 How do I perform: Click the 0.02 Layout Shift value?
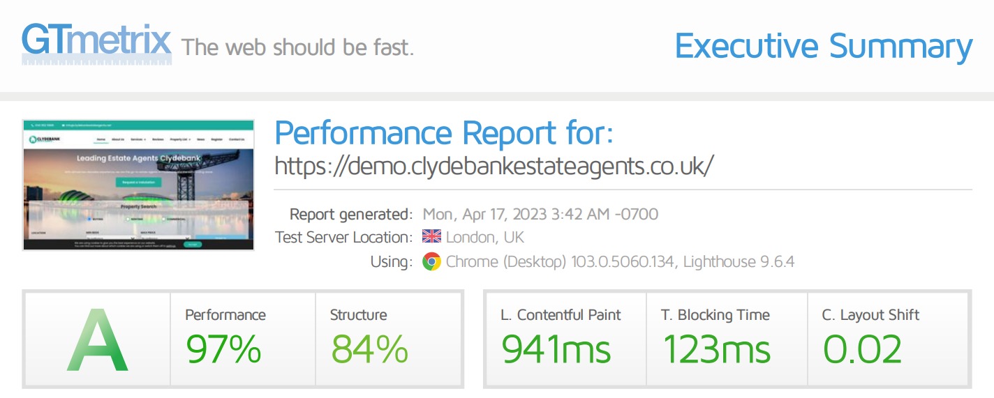tap(862, 349)
